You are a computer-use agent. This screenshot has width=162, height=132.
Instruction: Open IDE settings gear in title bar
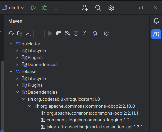tap(111, 8)
